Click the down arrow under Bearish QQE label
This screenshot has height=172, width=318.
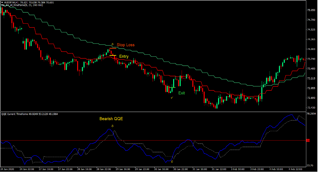coord(113,126)
